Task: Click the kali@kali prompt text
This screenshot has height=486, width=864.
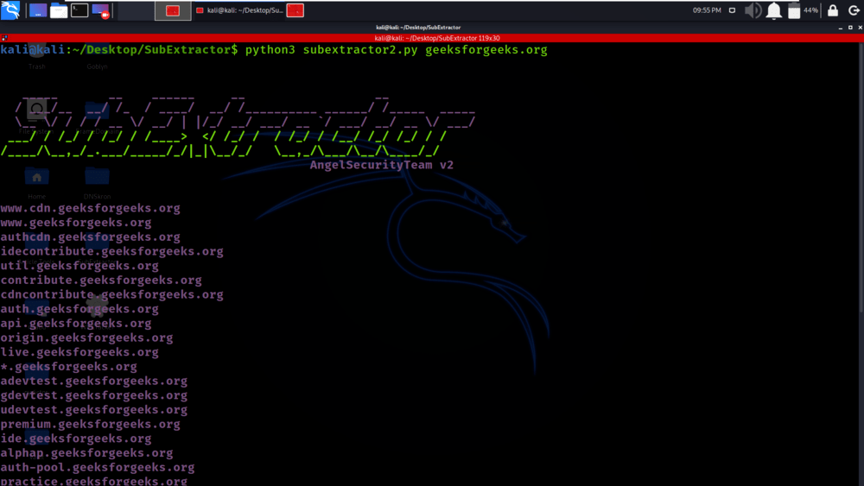Action: [x=33, y=50]
